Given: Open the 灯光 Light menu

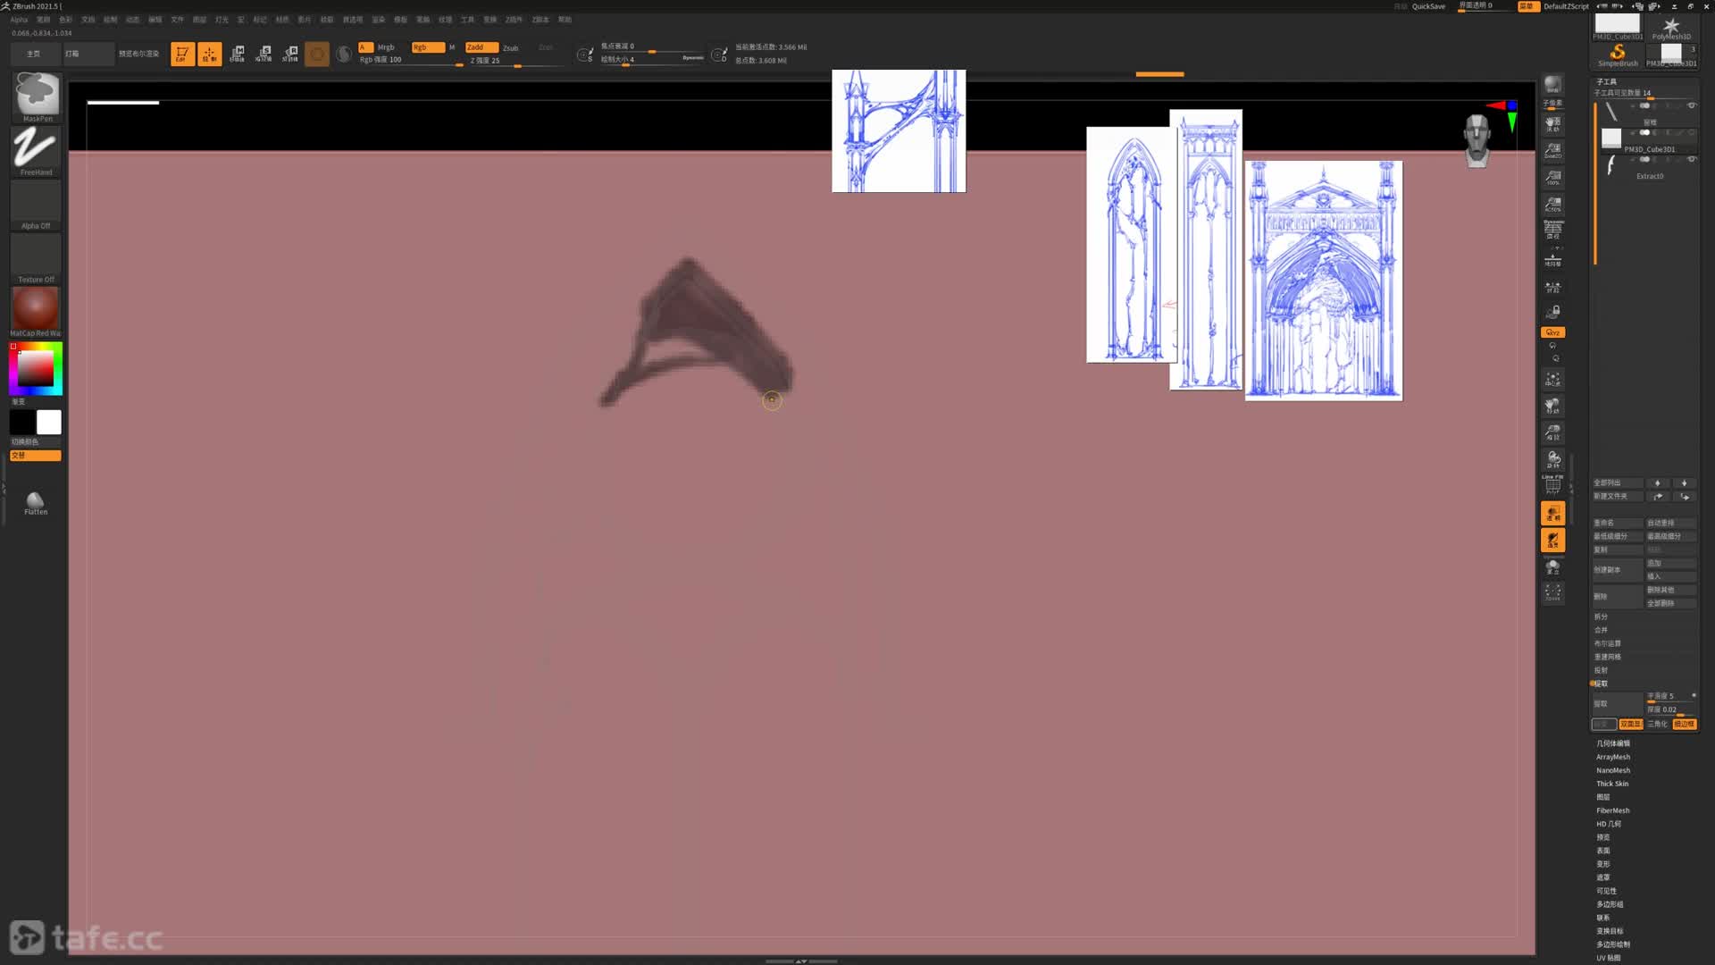Looking at the screenshot, I should click(222, 19).
